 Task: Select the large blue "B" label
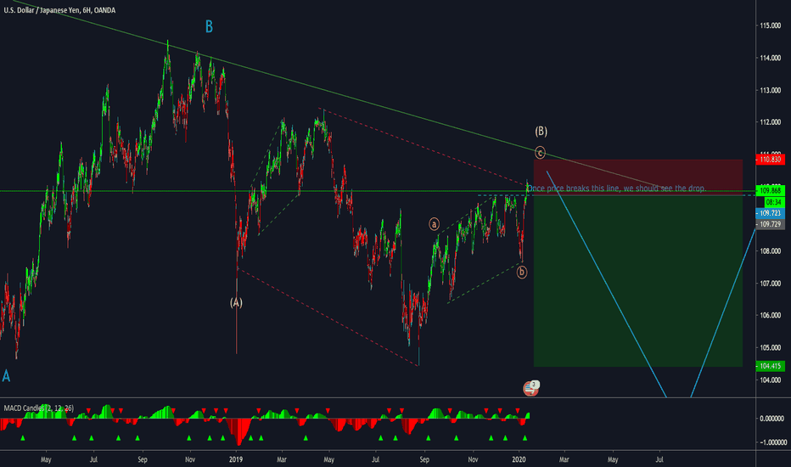(x=209, y=27)
